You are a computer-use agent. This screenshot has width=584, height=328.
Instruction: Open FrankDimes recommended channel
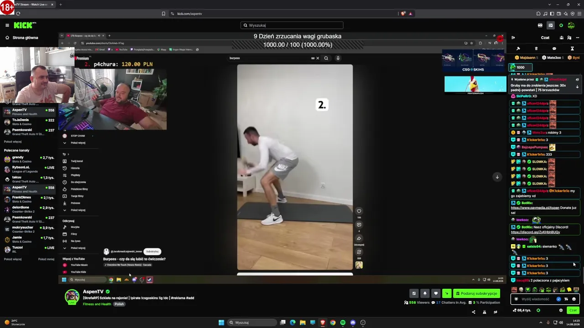point(29,200)
